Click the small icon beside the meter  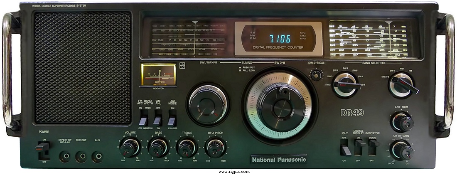tap(182, 66)
